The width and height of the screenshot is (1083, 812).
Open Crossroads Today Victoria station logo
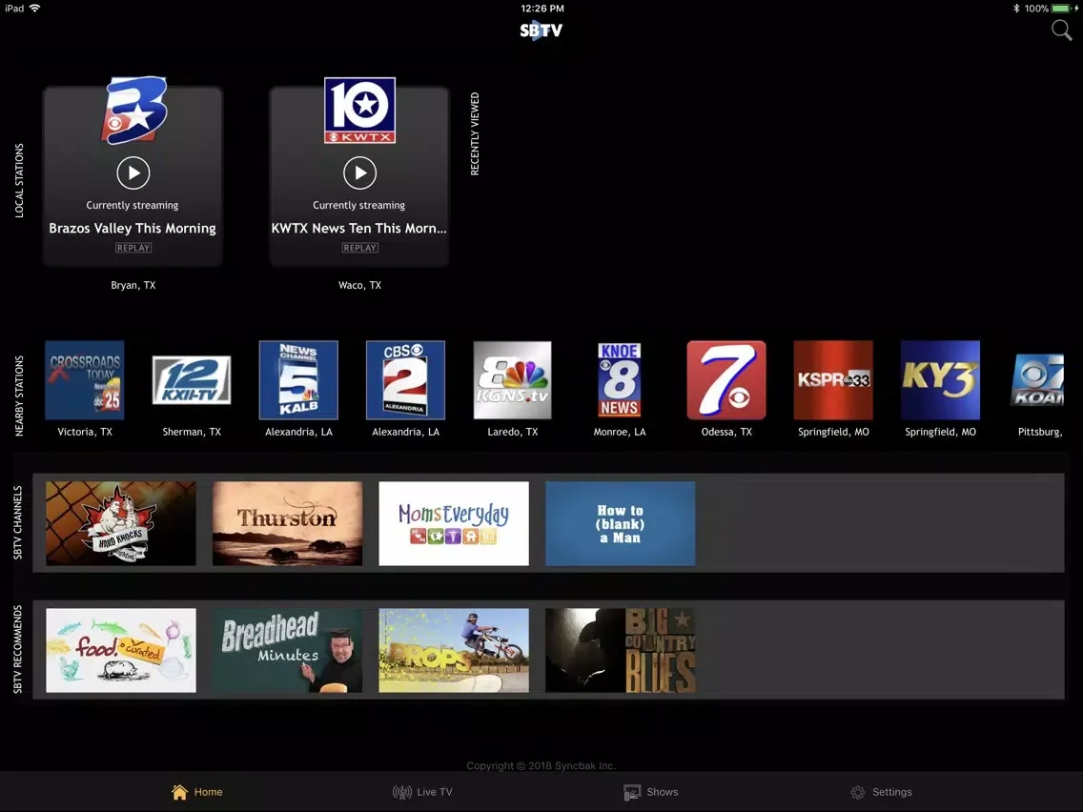click(x=85, y=380)
